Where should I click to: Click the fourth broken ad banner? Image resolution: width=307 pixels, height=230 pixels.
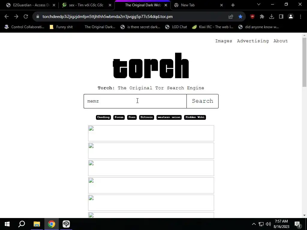pos(151,185)
